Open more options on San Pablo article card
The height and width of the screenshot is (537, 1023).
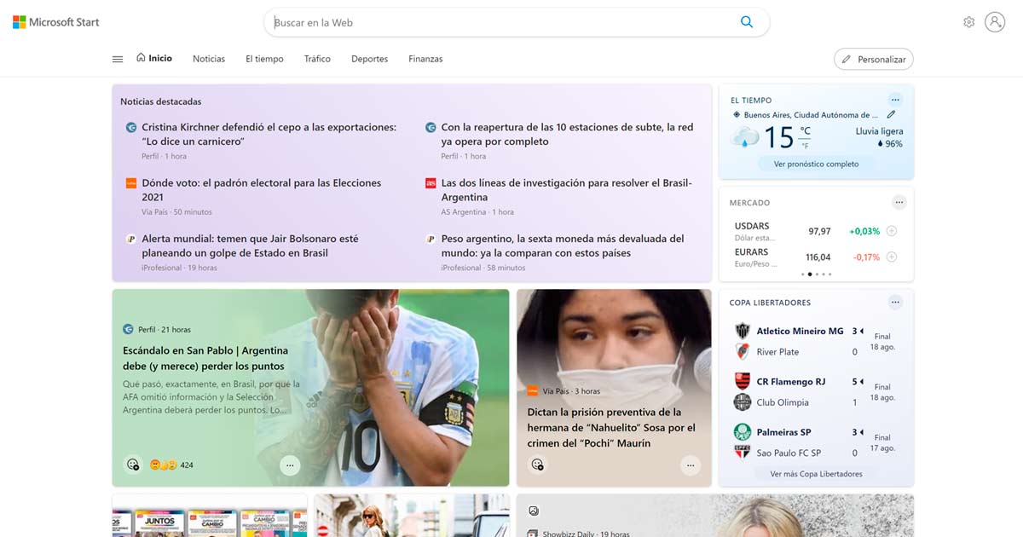[x=290, y=465]
